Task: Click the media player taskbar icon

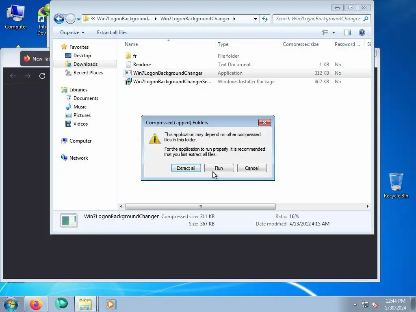Action: tap(110, 304)
